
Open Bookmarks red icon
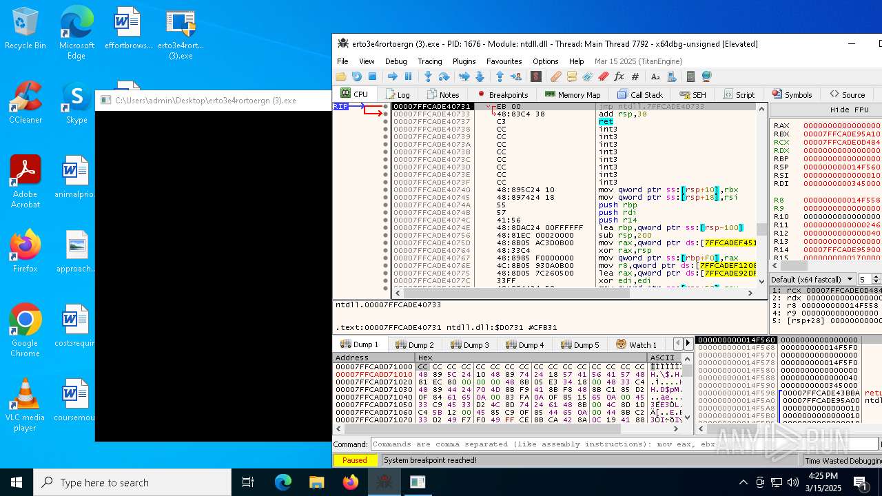pyautogui.click(x=603, y=76)
